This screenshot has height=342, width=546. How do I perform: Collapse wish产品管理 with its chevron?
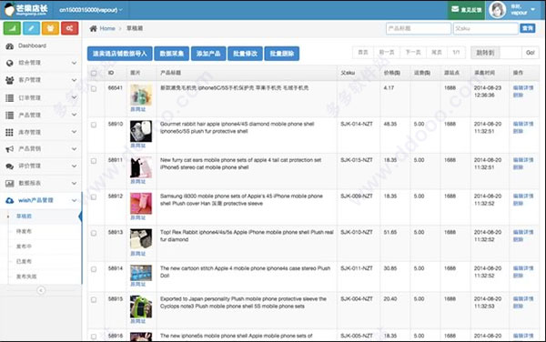pyautogui.click(x=75, y=200)
